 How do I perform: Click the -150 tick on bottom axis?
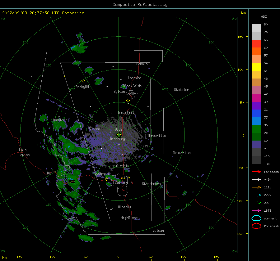tap(18, 257)
